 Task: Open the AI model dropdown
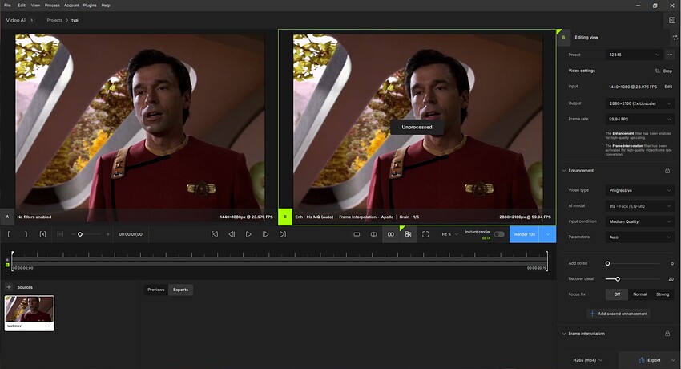639,205
